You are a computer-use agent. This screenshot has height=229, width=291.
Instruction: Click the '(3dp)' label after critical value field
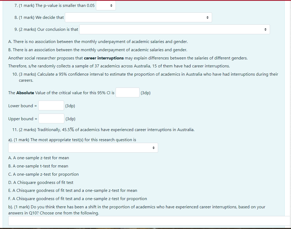coord(146,93)
